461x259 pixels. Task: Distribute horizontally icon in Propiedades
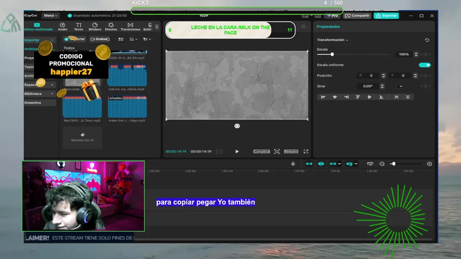pyautogui.click(x=396, y=97)
